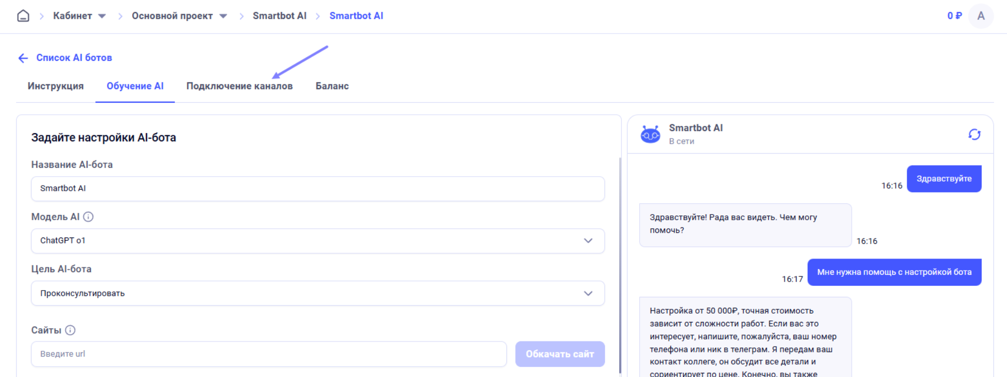Expand the Кабинет breadcrumb dropdown
The height and width of the screenshot is (377, 1007).
pyautogui.click(x=102, y=16)
